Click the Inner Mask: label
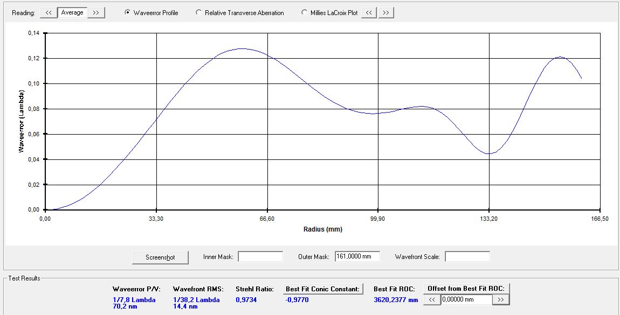This screenshot has width=620, height=315. pyautogui.click(x=218, y=257)
